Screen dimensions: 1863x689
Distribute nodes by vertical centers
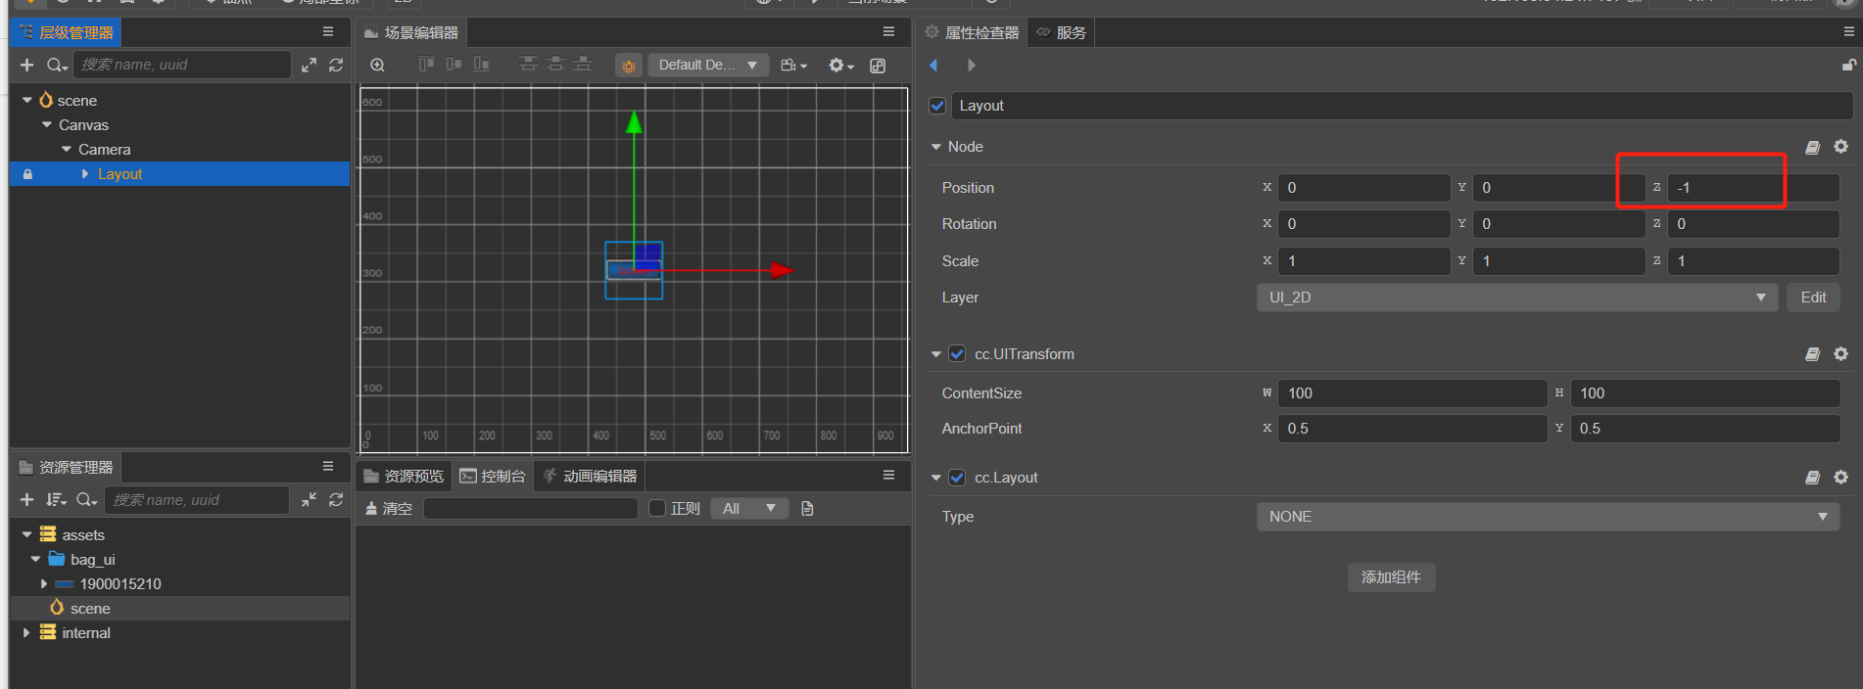pyautogui.click(x=555, y=65)
